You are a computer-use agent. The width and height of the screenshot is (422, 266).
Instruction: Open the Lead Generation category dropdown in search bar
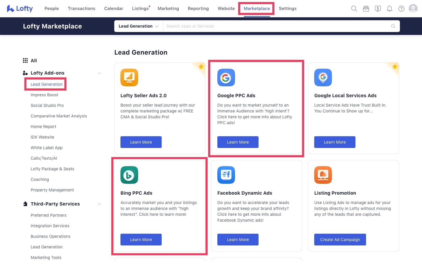point(138,26)
